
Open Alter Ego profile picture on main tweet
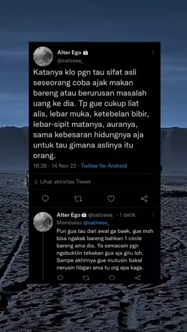(43, 56)
